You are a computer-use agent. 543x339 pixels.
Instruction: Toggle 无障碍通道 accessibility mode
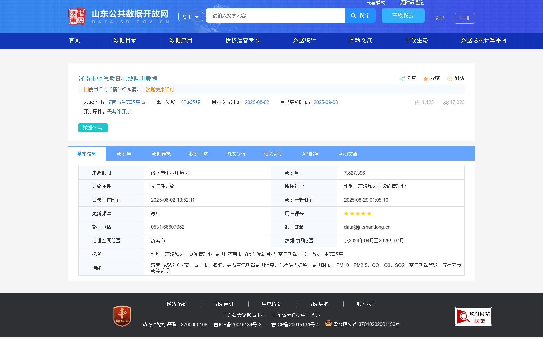[x=412, y=2]
